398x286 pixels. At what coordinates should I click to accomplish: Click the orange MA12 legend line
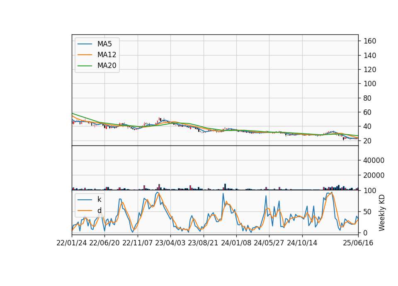tap(85, 55)
